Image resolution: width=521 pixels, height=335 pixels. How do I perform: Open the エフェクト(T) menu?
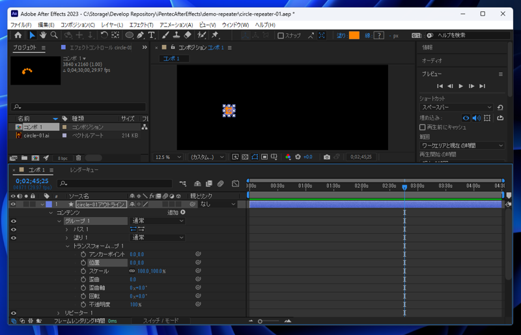coord(141,25)
